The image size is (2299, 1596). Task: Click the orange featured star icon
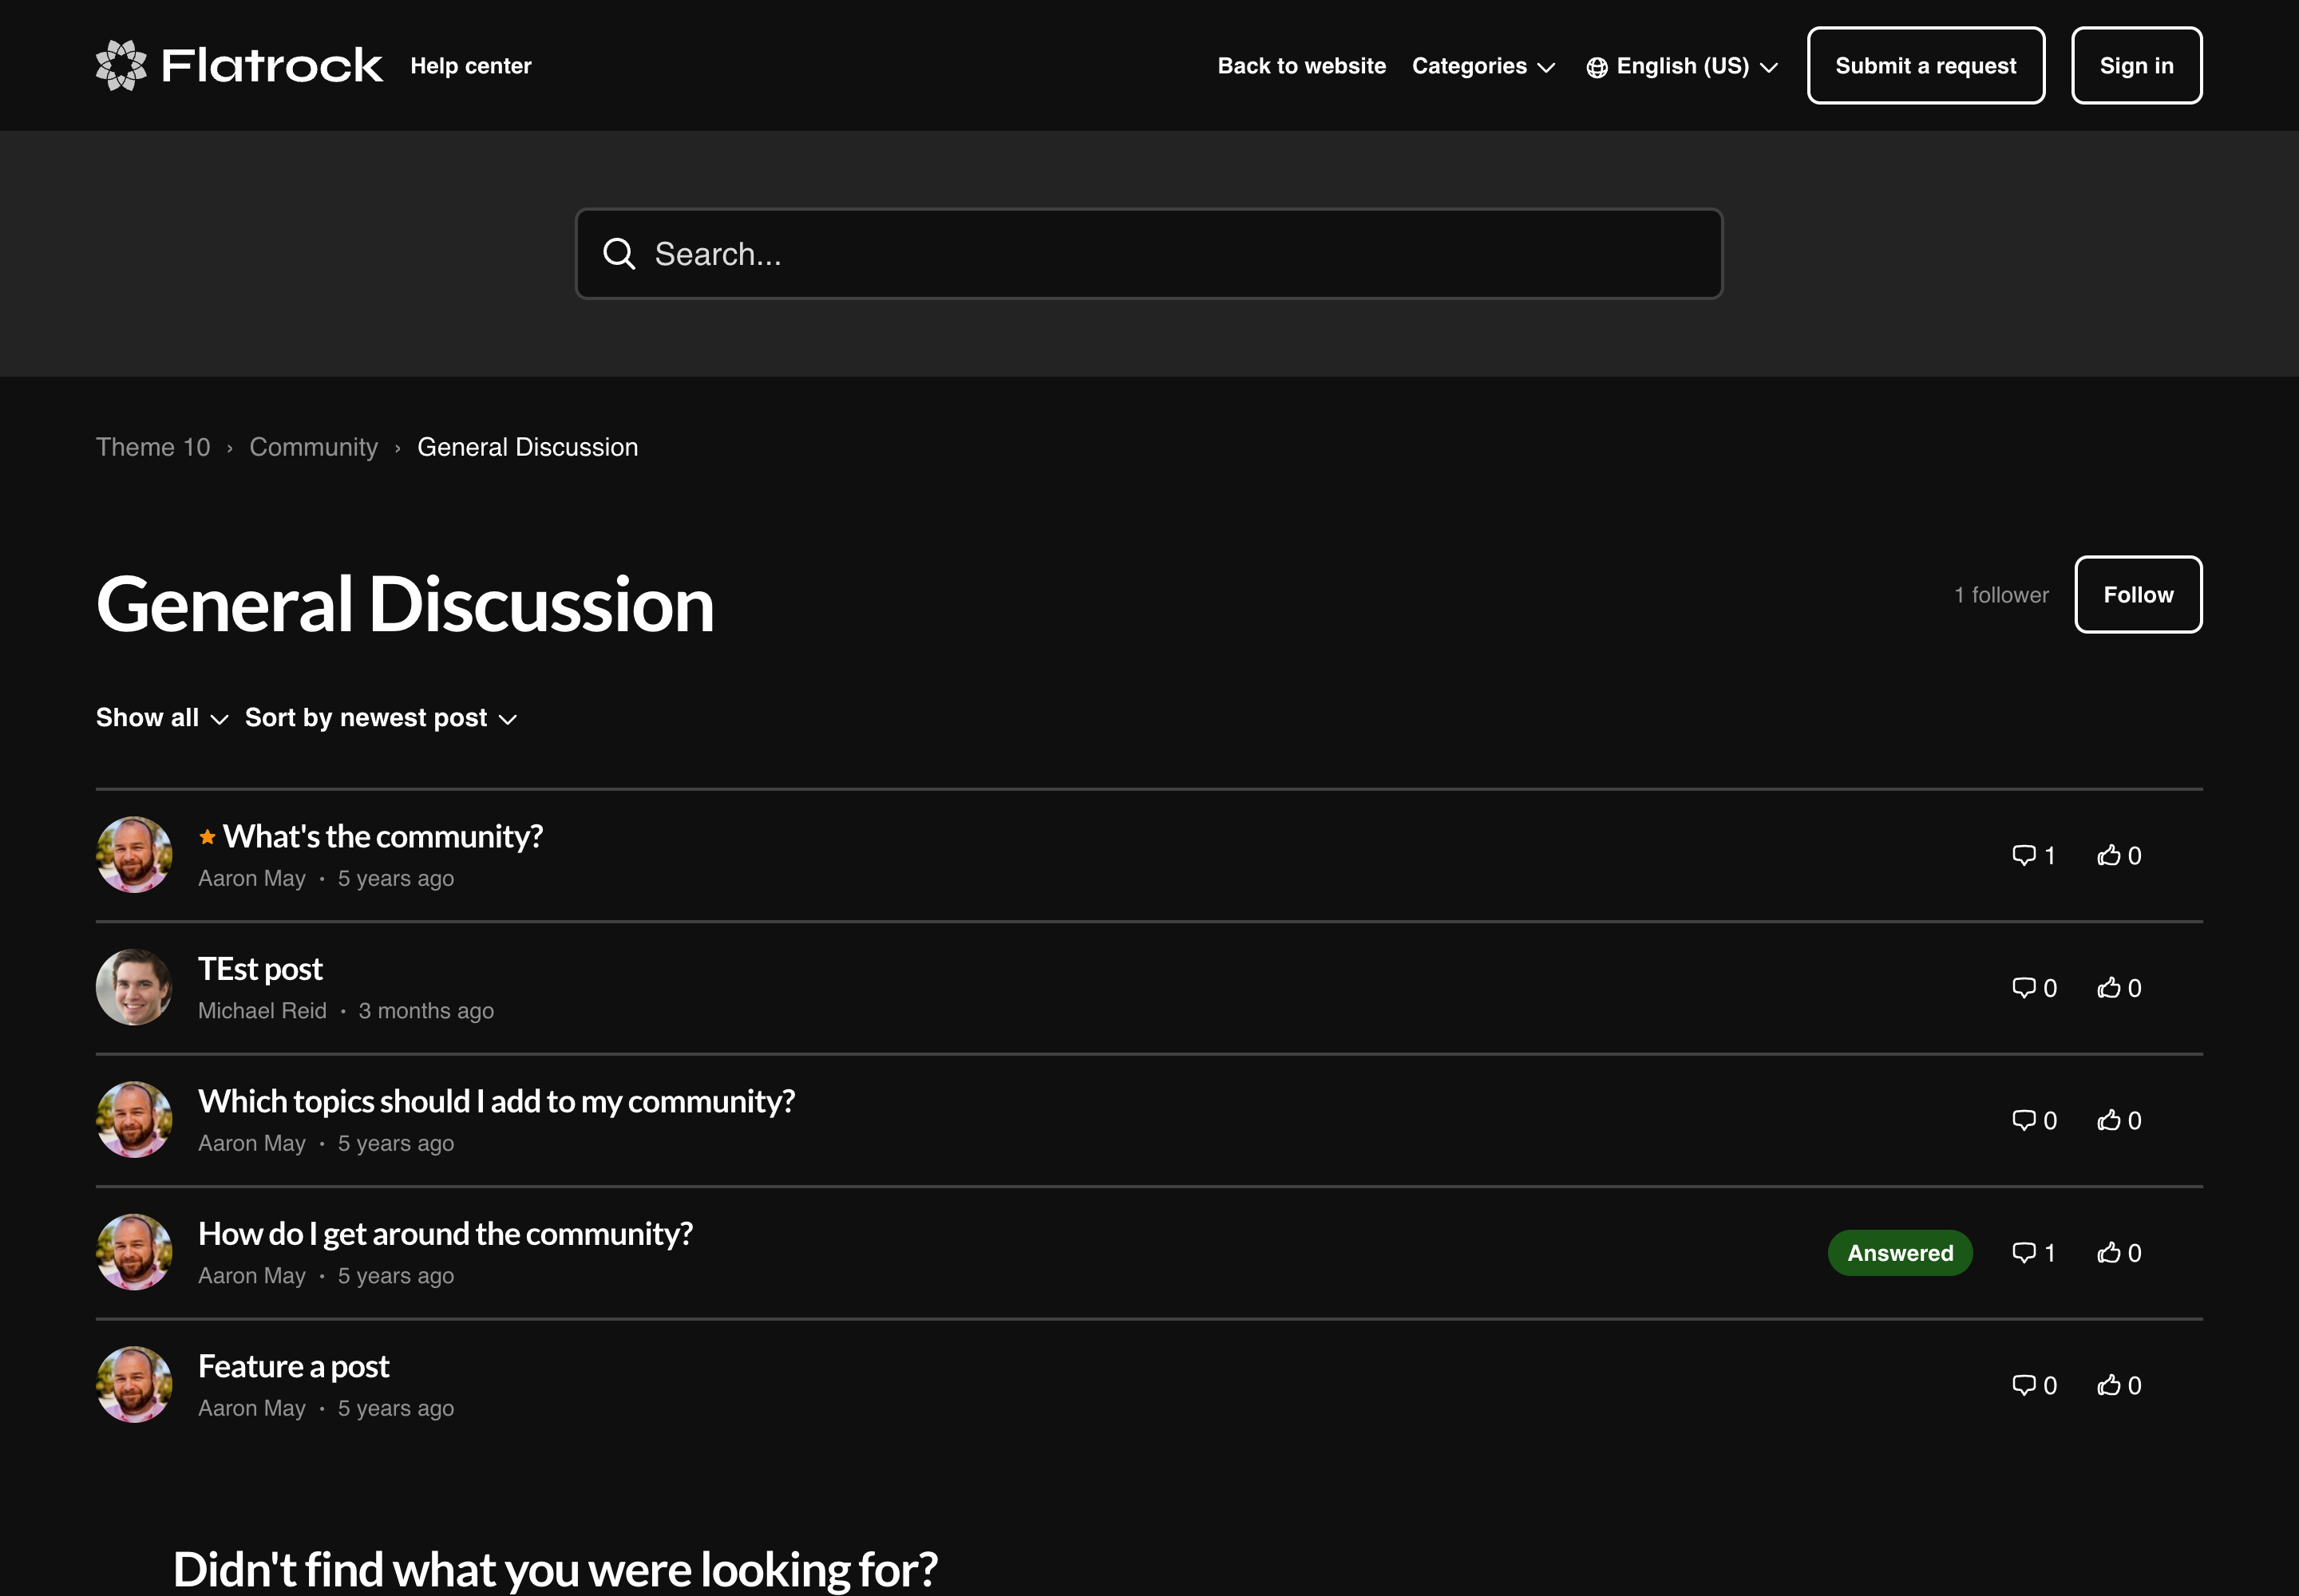point(207,837)
